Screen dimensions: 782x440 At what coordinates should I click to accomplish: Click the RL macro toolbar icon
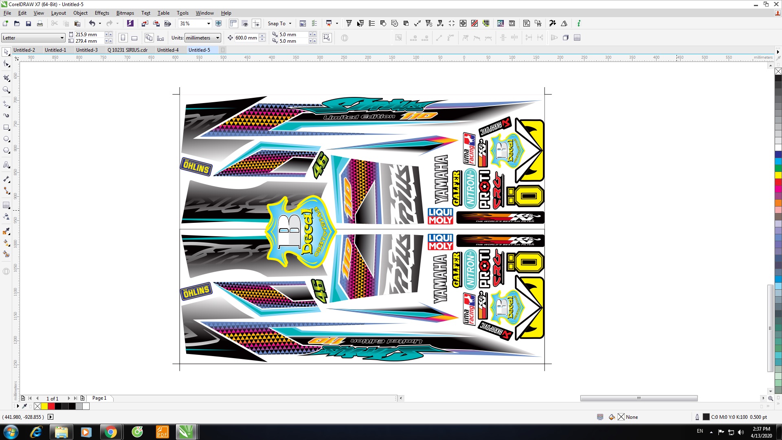tap(501, 23)
